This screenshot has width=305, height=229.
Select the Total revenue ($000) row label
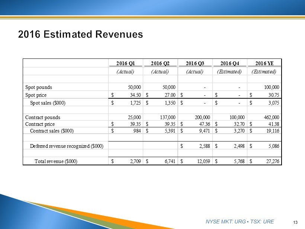coord(56,161)
